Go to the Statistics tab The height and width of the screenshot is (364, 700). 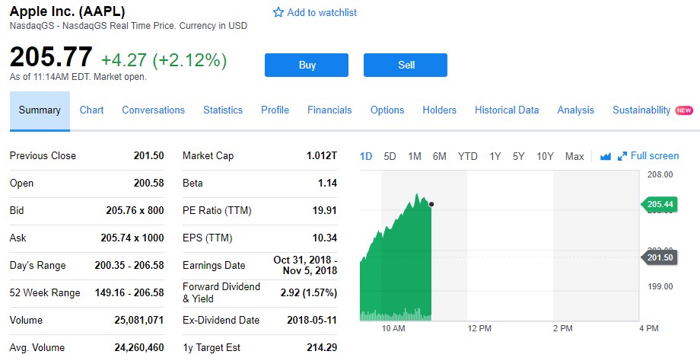(222, 110)
